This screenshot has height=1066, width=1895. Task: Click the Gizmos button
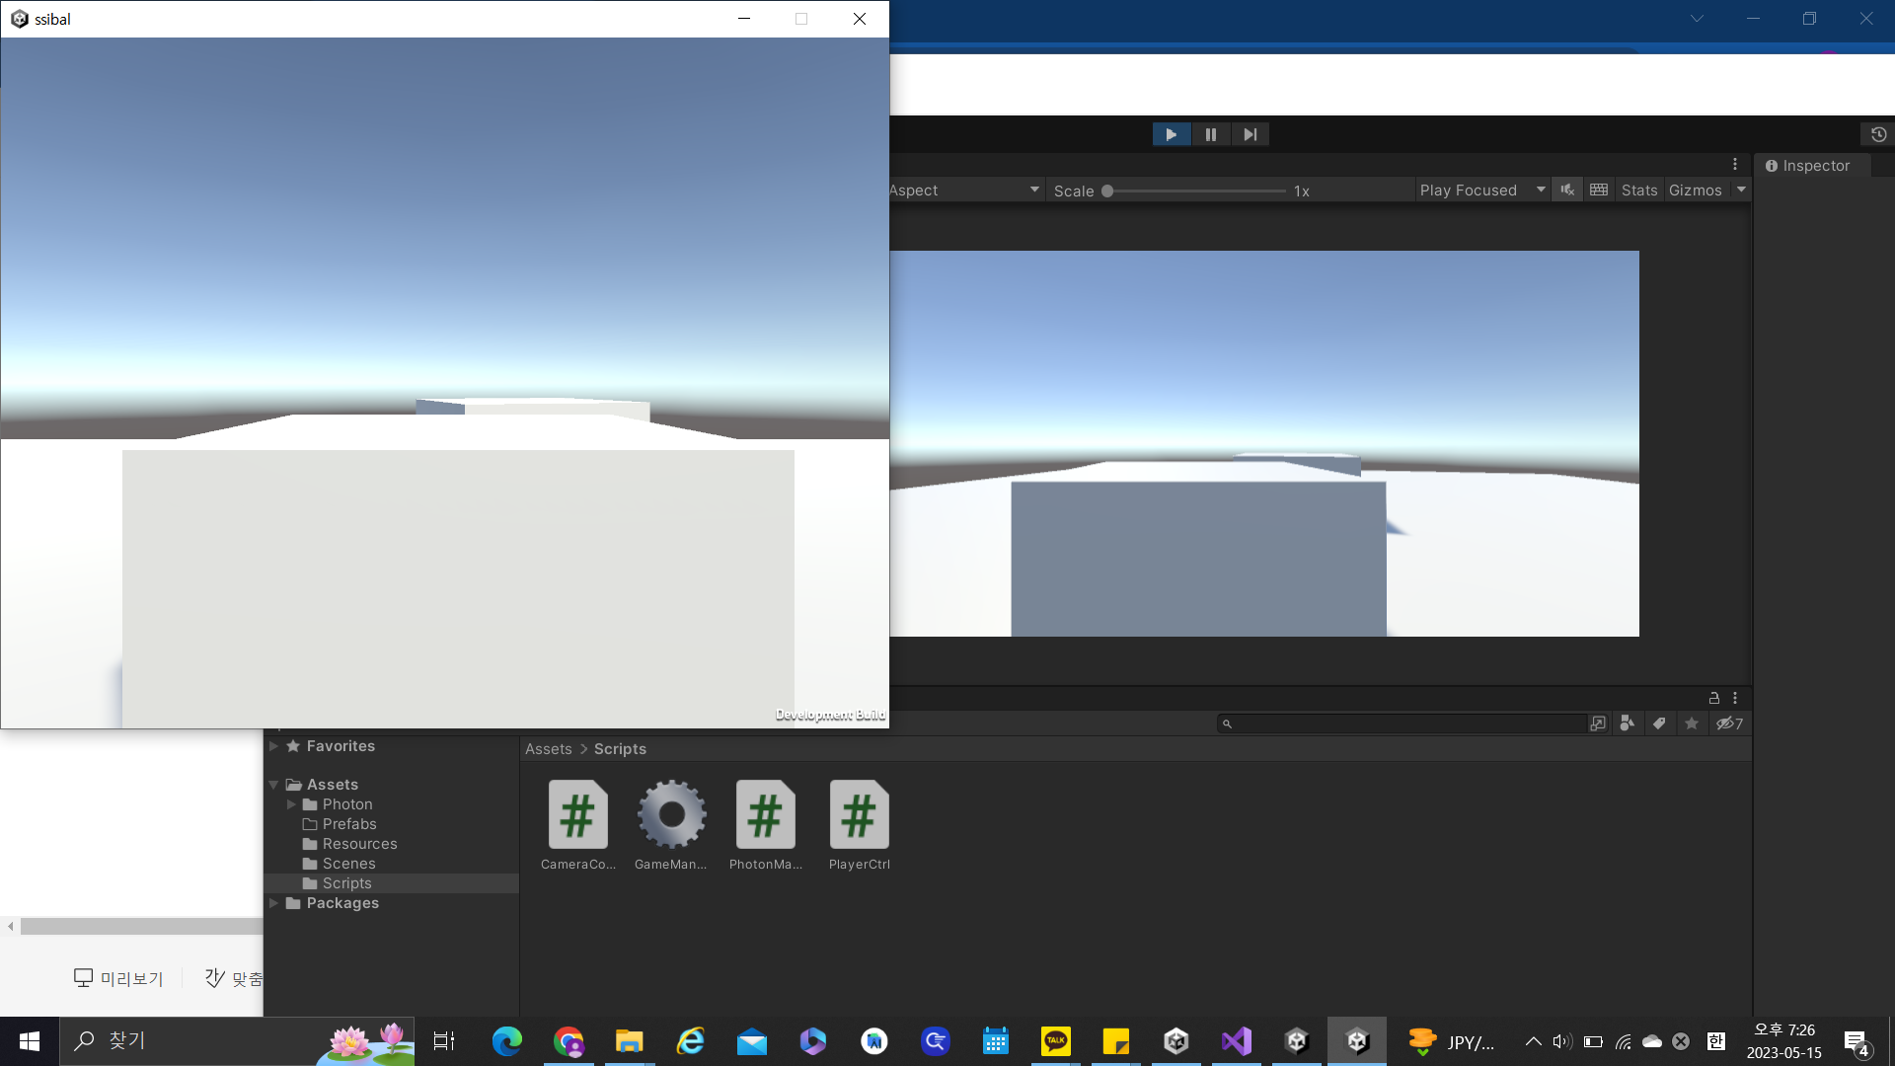point(1695,190)
